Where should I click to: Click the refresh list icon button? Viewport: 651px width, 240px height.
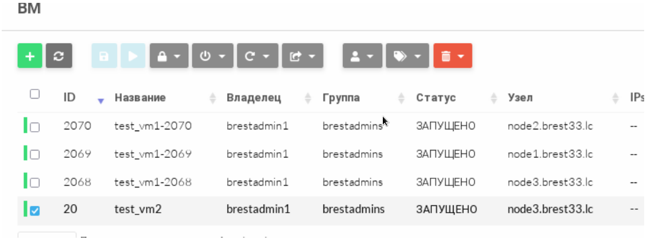(x=58, y=56)
